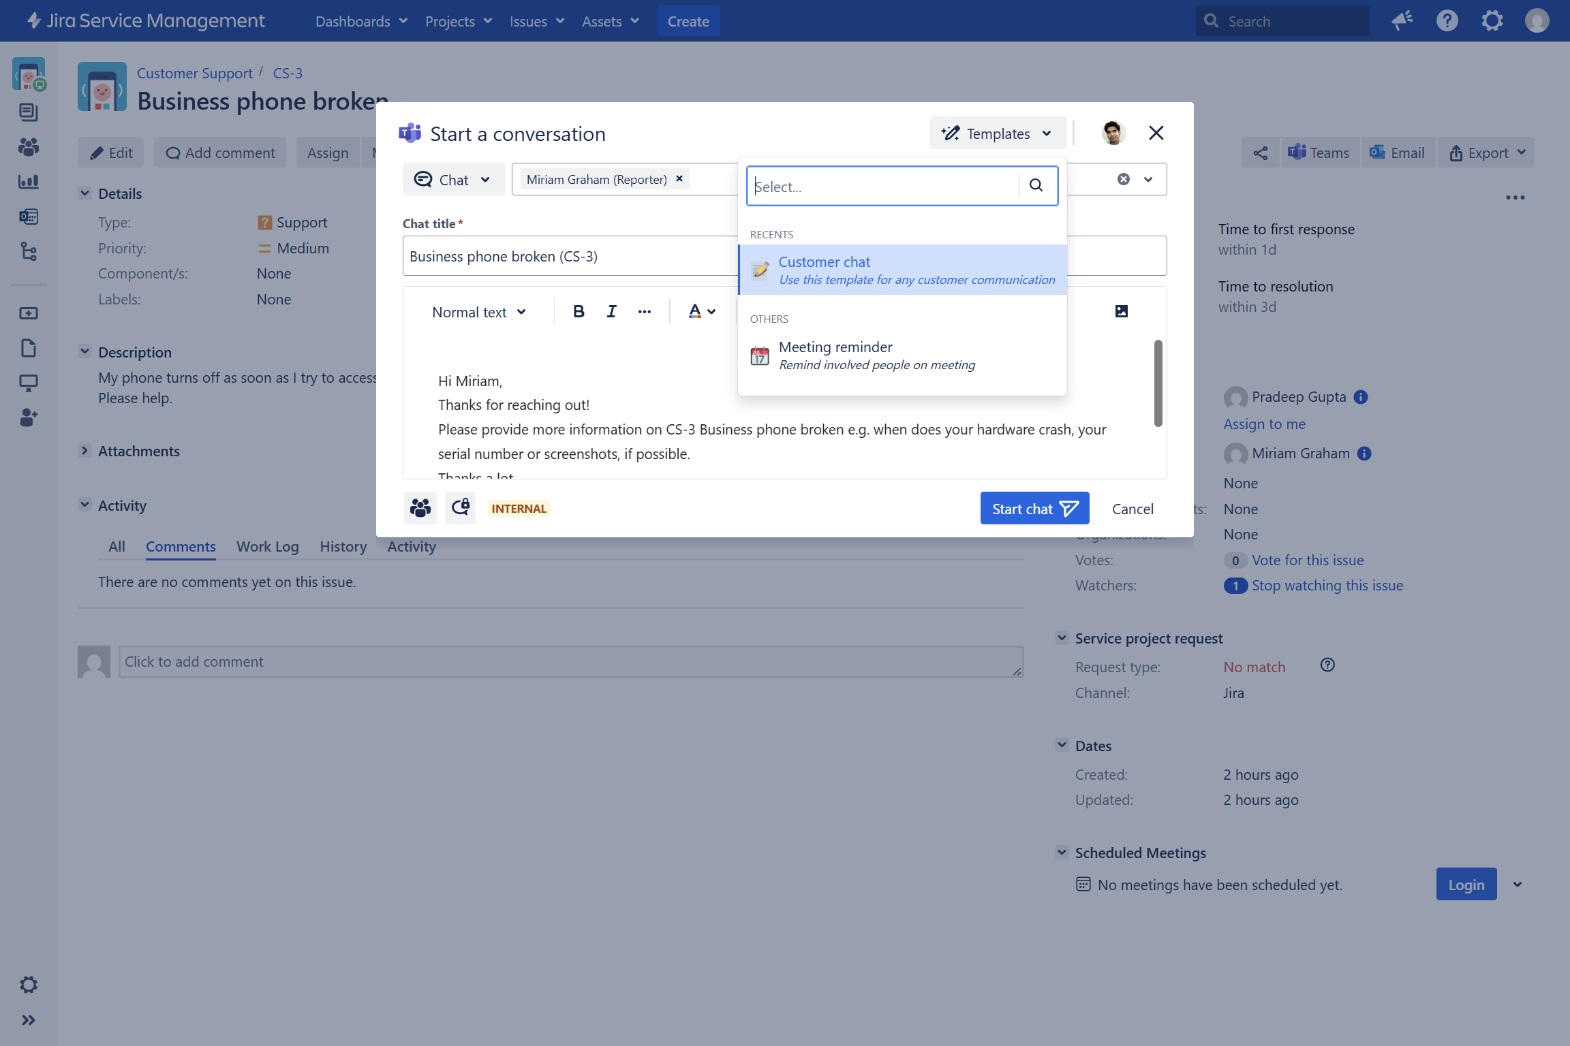Remove the Miriam Graham reporter tag
This screenshot has width=1570, height=1046.
pos(679,178)
